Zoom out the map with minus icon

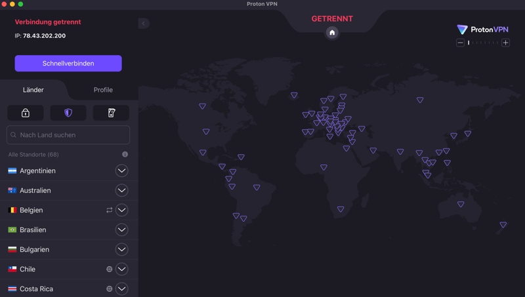[461, 43]
